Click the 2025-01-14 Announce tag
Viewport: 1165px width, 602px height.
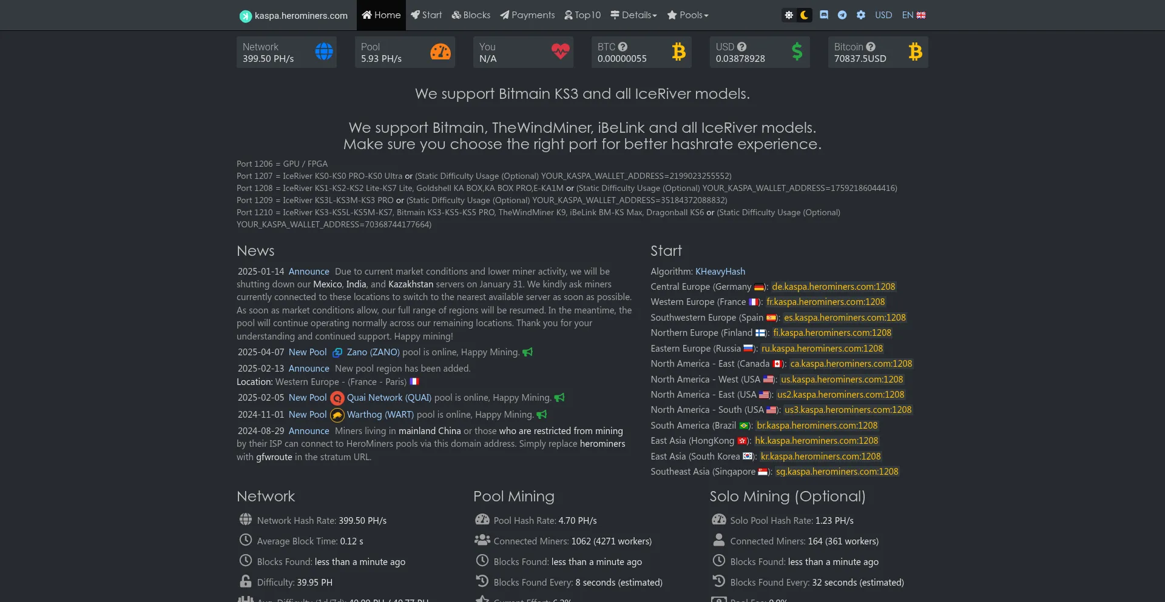tap(309, 272)
